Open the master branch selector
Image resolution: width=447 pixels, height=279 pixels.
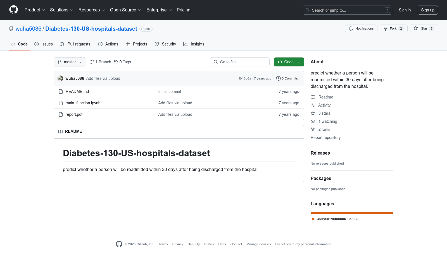pyautogui.click(x=70, y=62)
